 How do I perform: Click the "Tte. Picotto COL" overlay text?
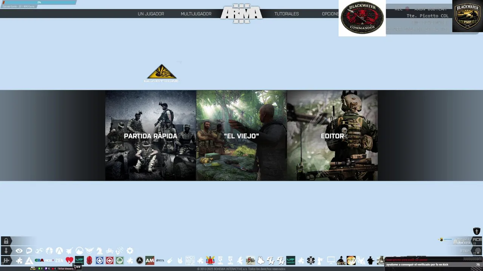428,16
